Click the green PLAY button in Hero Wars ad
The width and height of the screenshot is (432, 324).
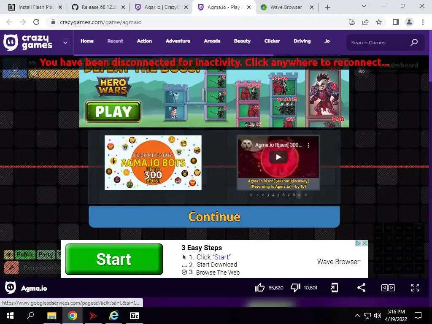113,111
